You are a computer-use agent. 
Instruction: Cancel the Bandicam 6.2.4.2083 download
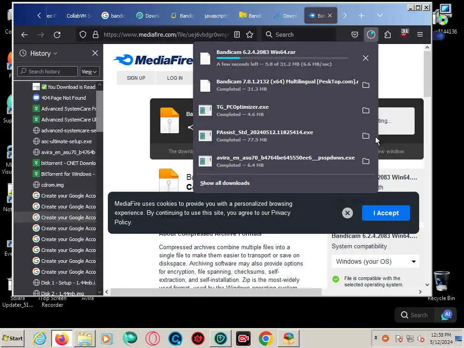tap(366, 58)
